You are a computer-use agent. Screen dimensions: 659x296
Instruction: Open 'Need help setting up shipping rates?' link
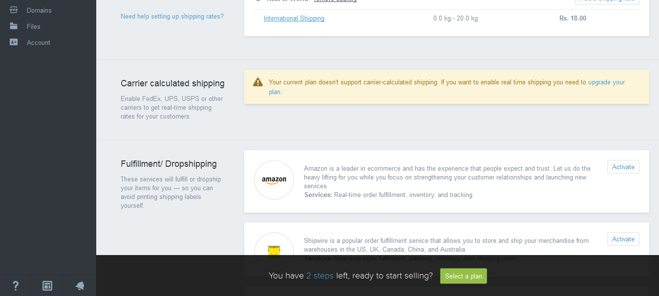click(172, 16)
